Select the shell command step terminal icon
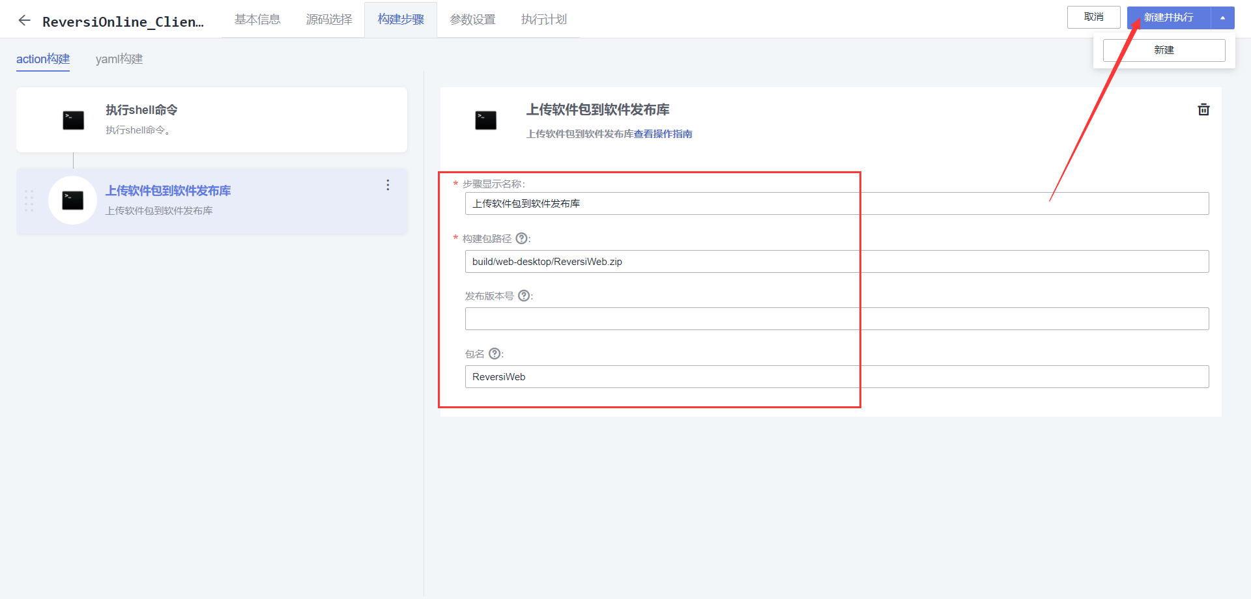This screenshot has height=599, width=1251. pos(73,120)
